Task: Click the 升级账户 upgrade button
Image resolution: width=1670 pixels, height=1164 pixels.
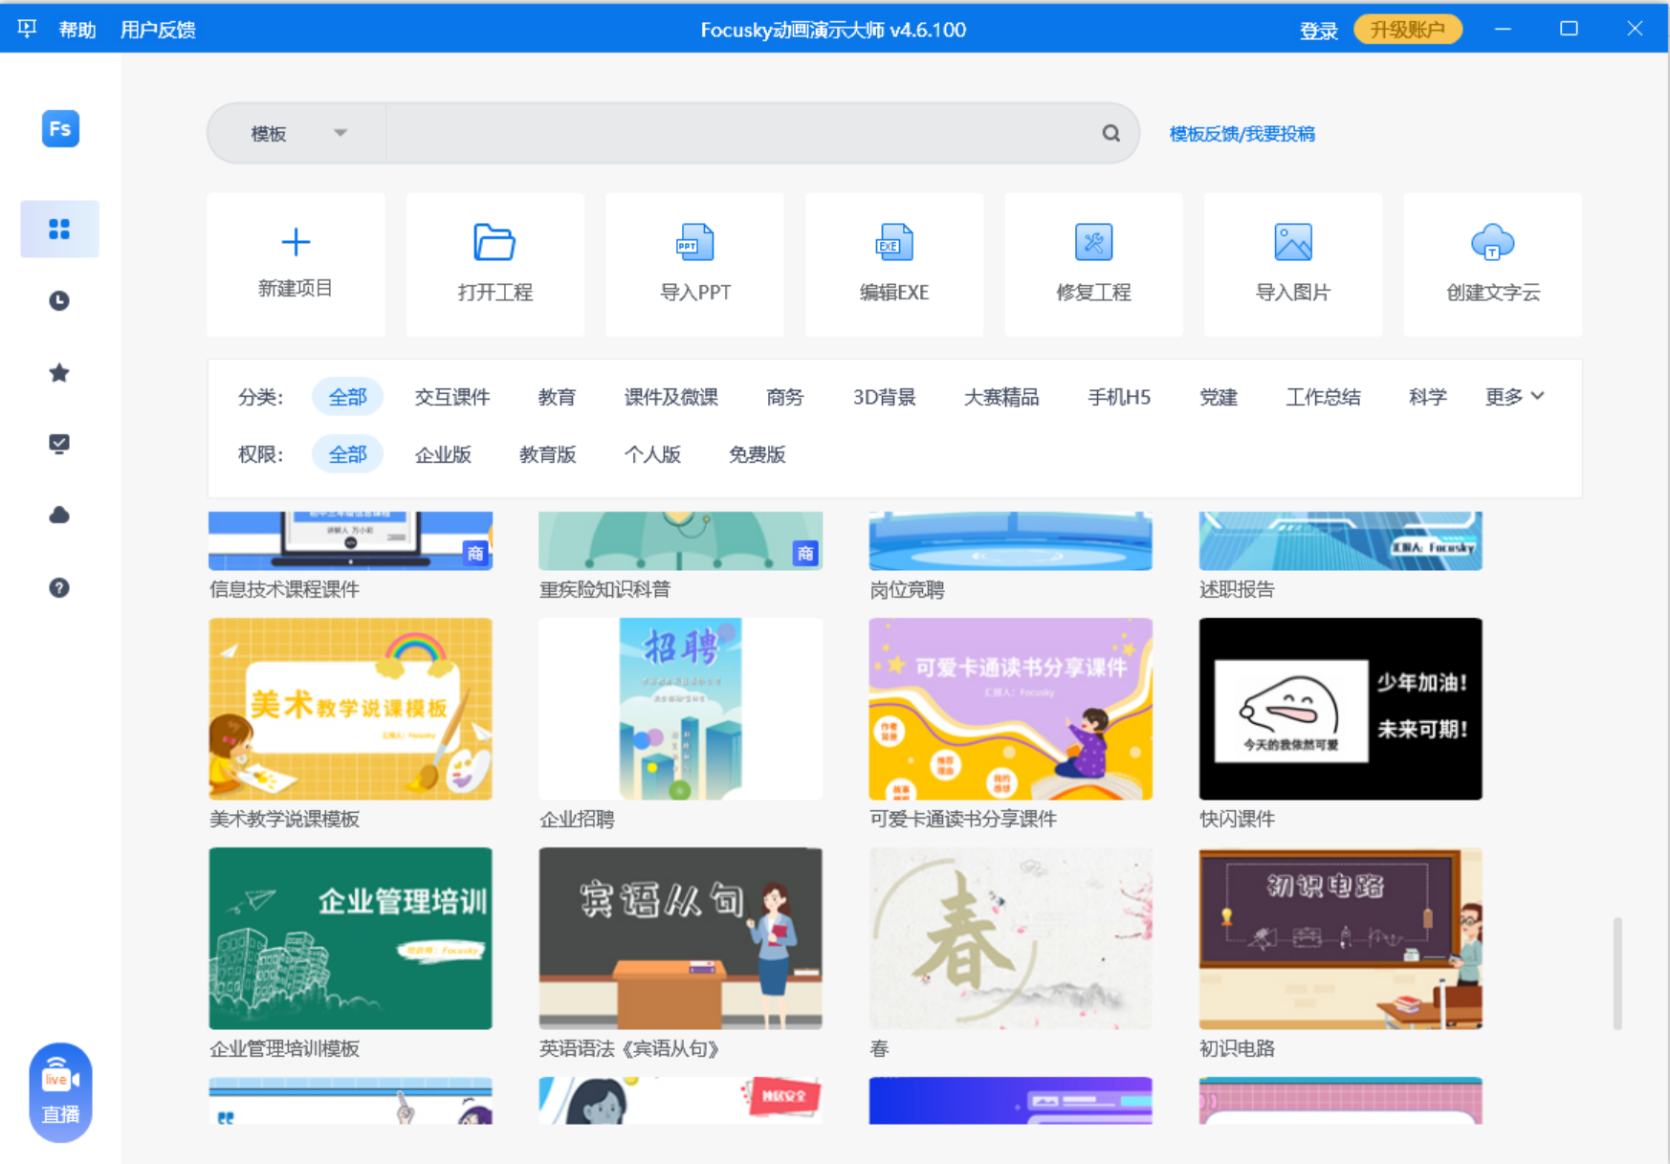Action: coord(1408,30)
